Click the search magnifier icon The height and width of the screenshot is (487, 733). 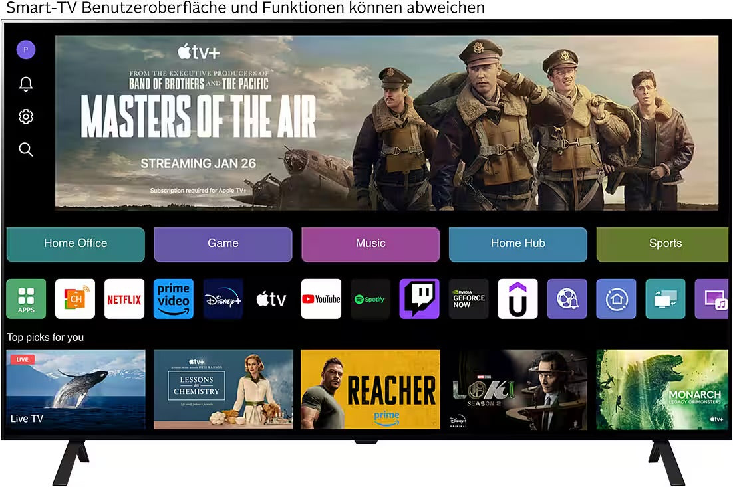click(26, 149)
